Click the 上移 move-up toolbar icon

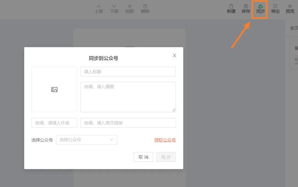click(99, 9)
